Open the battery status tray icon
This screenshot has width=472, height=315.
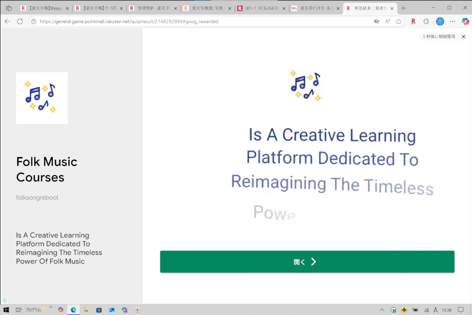coord(415,310)
